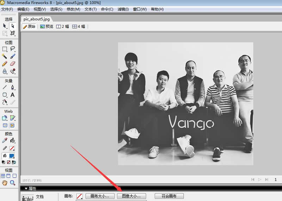The height and width of the screenshot is (201, 282).
Task: Pick the Pencil tool
Action: click(5, 64)
